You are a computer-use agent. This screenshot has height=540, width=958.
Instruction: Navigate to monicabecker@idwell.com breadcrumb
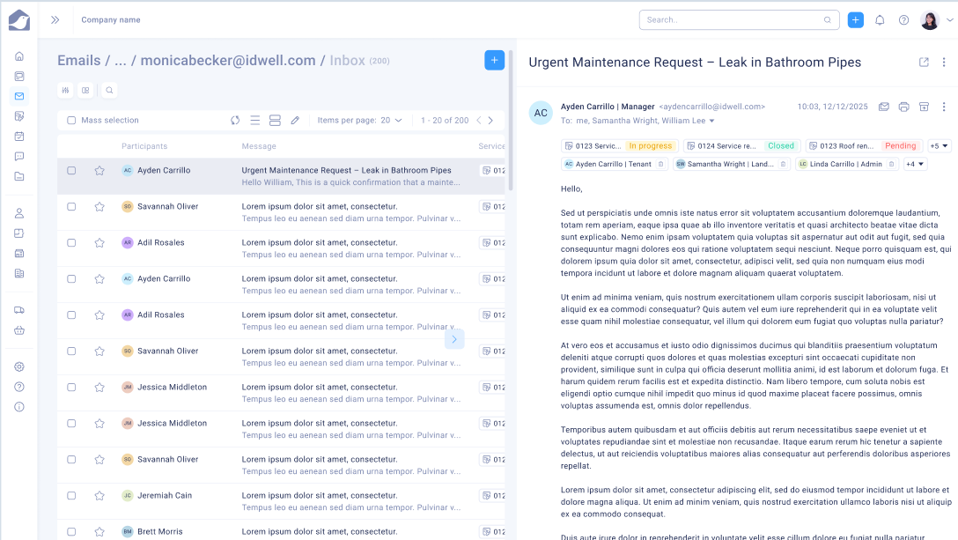coord(227,61)
